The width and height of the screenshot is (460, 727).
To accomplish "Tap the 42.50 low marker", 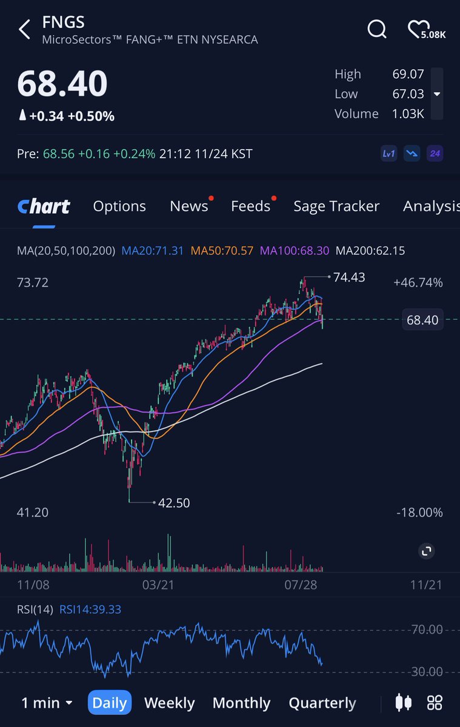I will [x=174, y=503].
